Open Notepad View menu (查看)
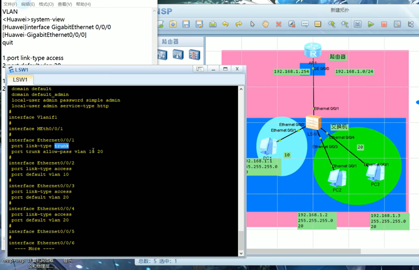This screenshot has height=270, width=419. point(65,4)
